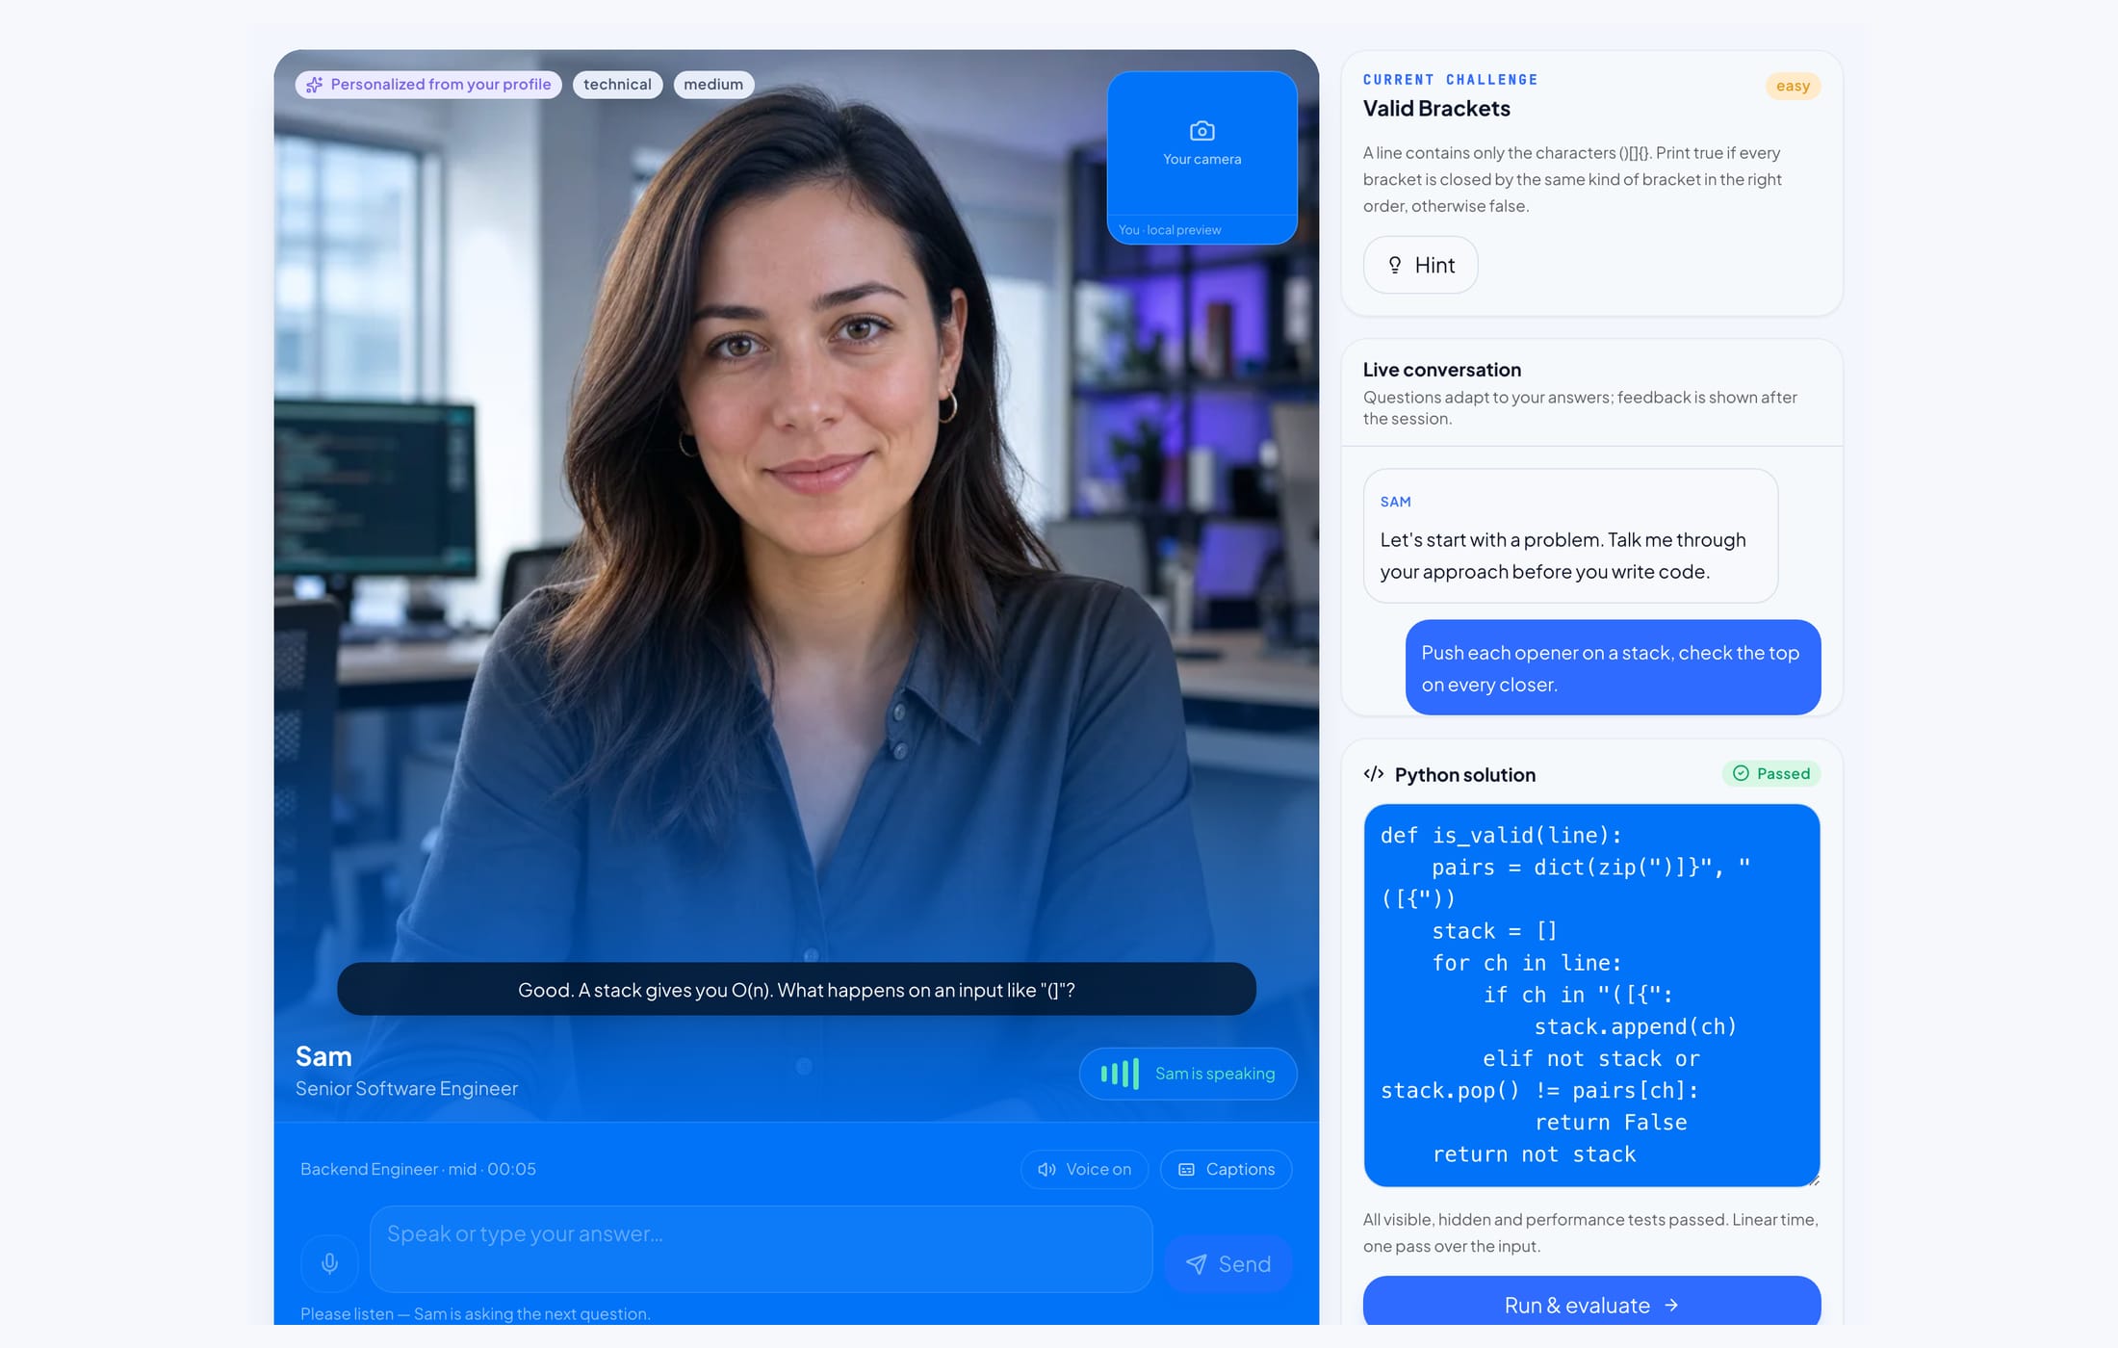Image resolution: width=2118 pixels, height=1348 pixels.
Task: Click the Run & evaluate button
Action: coord(1591,1302)
